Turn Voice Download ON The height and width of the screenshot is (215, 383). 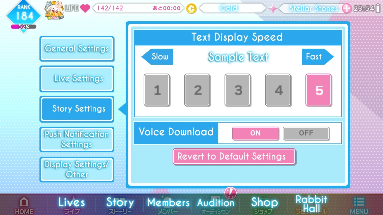click(256, 133)
